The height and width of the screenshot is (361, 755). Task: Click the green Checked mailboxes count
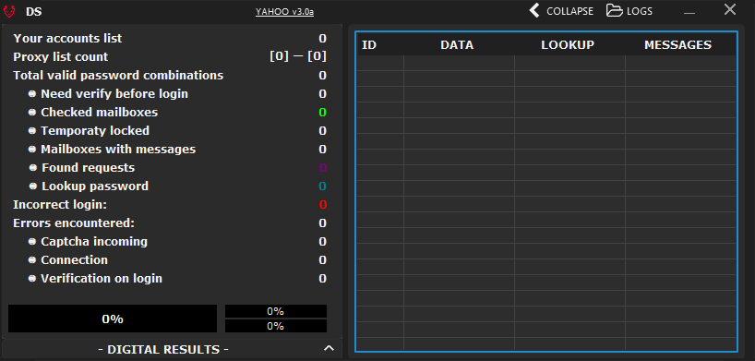coord(323,113)
